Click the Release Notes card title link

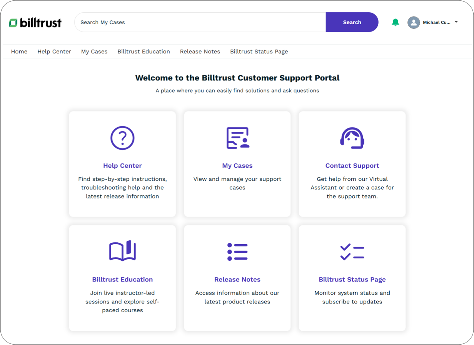click(237, 280)
